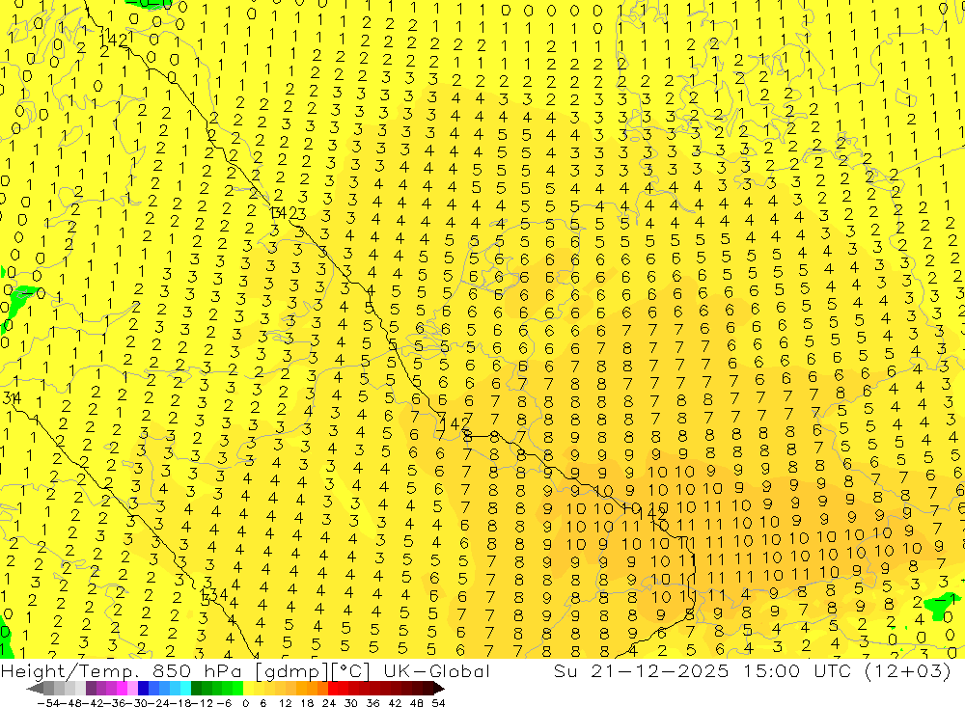Viewport: 965px width, 707px height.
Task: Click the "12" label on the color scale
Action: pos(285,703)
